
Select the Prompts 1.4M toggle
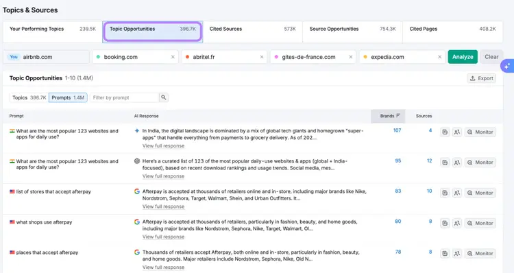(x=68, y=97)
